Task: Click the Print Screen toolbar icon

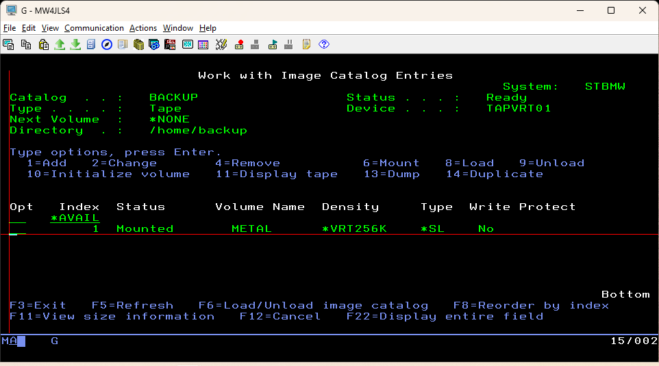Action: pyautogui.click(x=8, y=44)
